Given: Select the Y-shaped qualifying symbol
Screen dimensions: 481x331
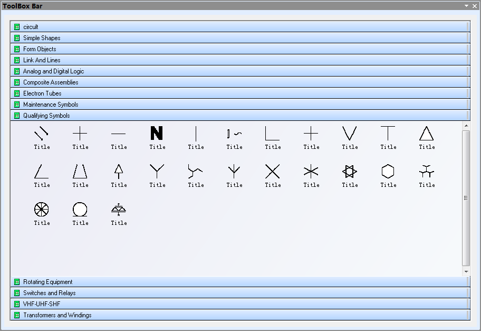Looking at the screenshot, I should point(157,172).
